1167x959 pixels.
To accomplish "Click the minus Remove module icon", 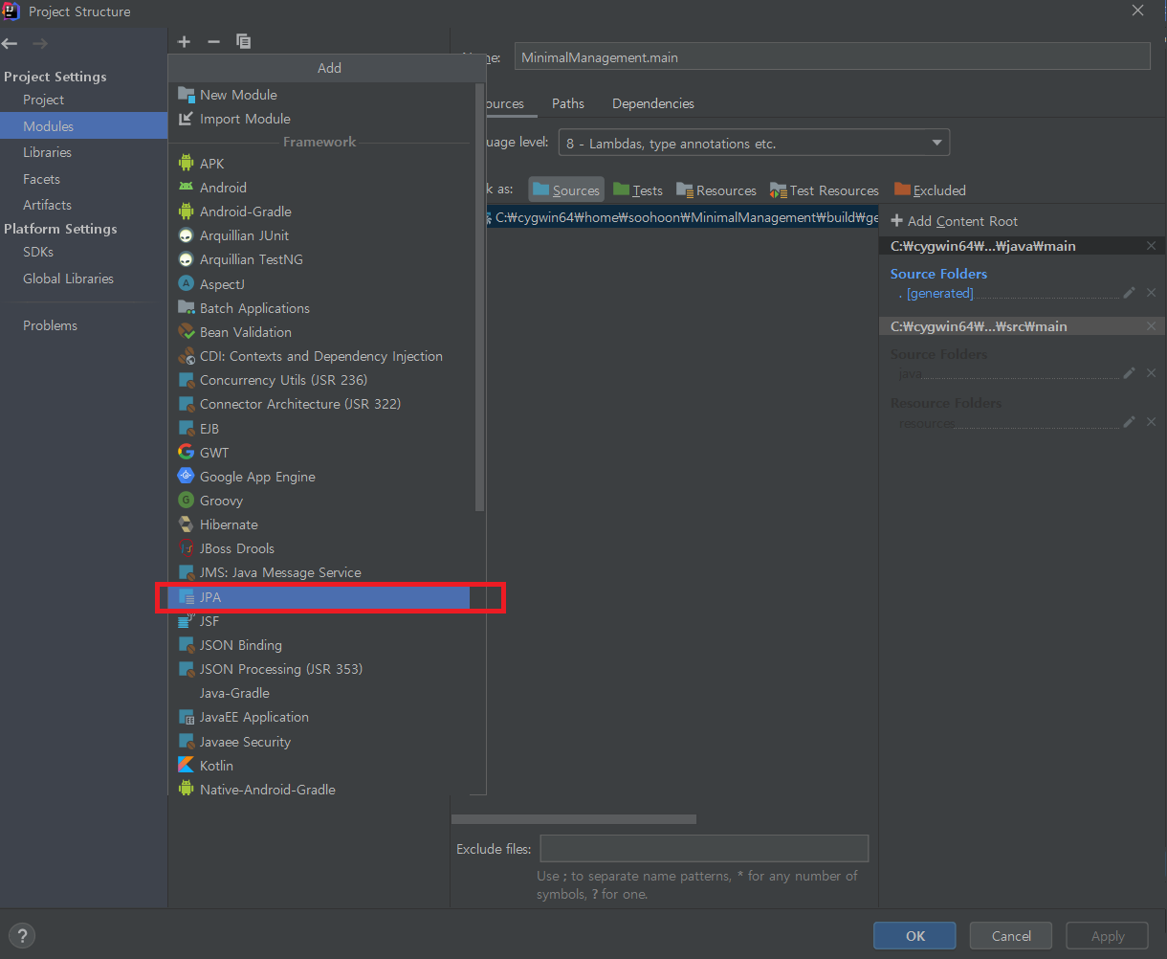I will pos(213,41).
